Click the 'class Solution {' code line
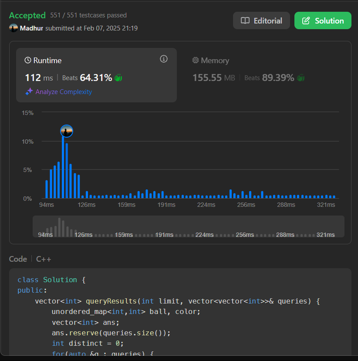The image size is (358, 361). tap(51, 280)
